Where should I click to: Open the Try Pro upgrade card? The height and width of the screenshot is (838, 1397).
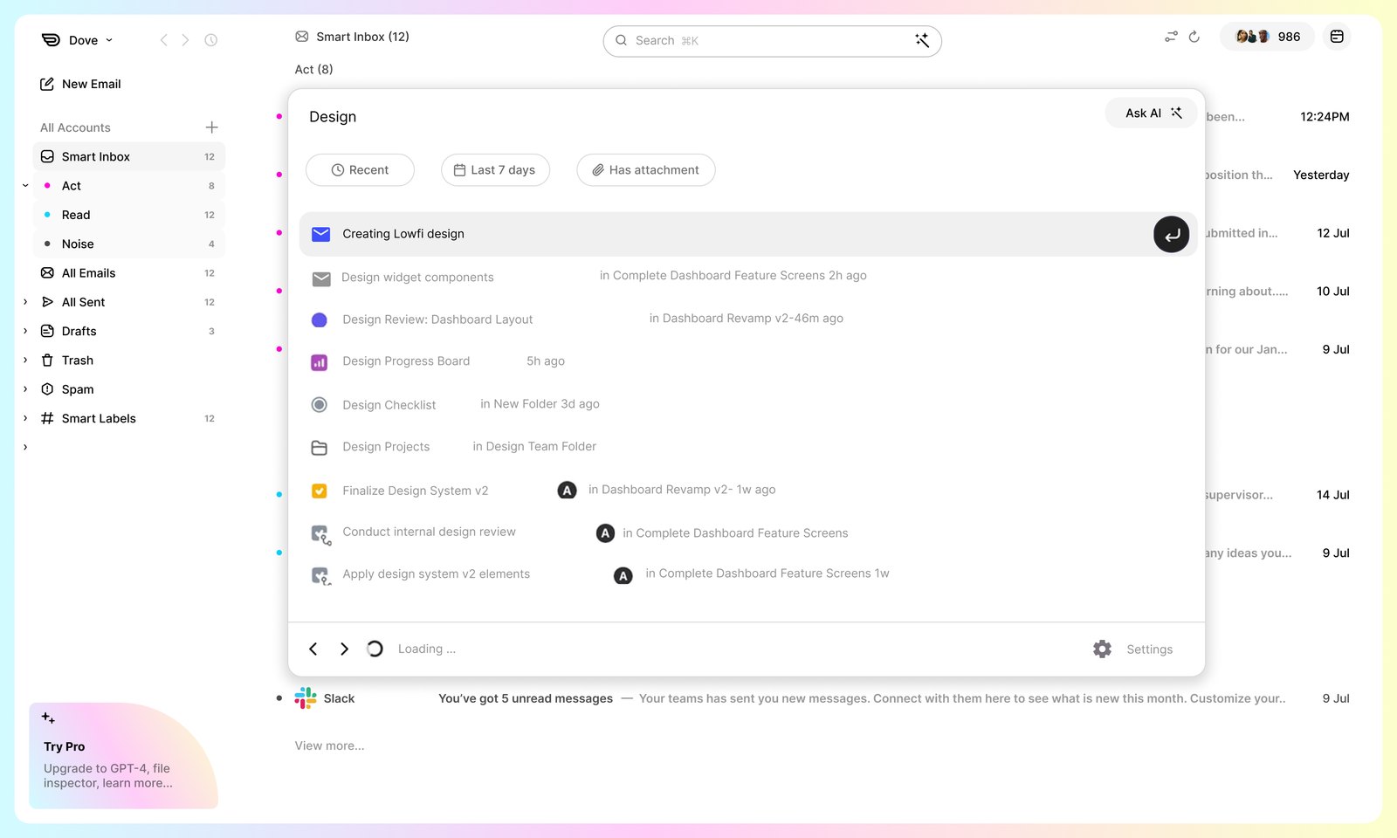click(123, 756)
